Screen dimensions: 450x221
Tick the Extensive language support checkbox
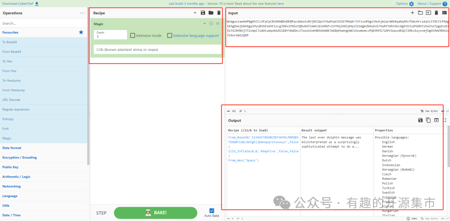click(170, 35)
